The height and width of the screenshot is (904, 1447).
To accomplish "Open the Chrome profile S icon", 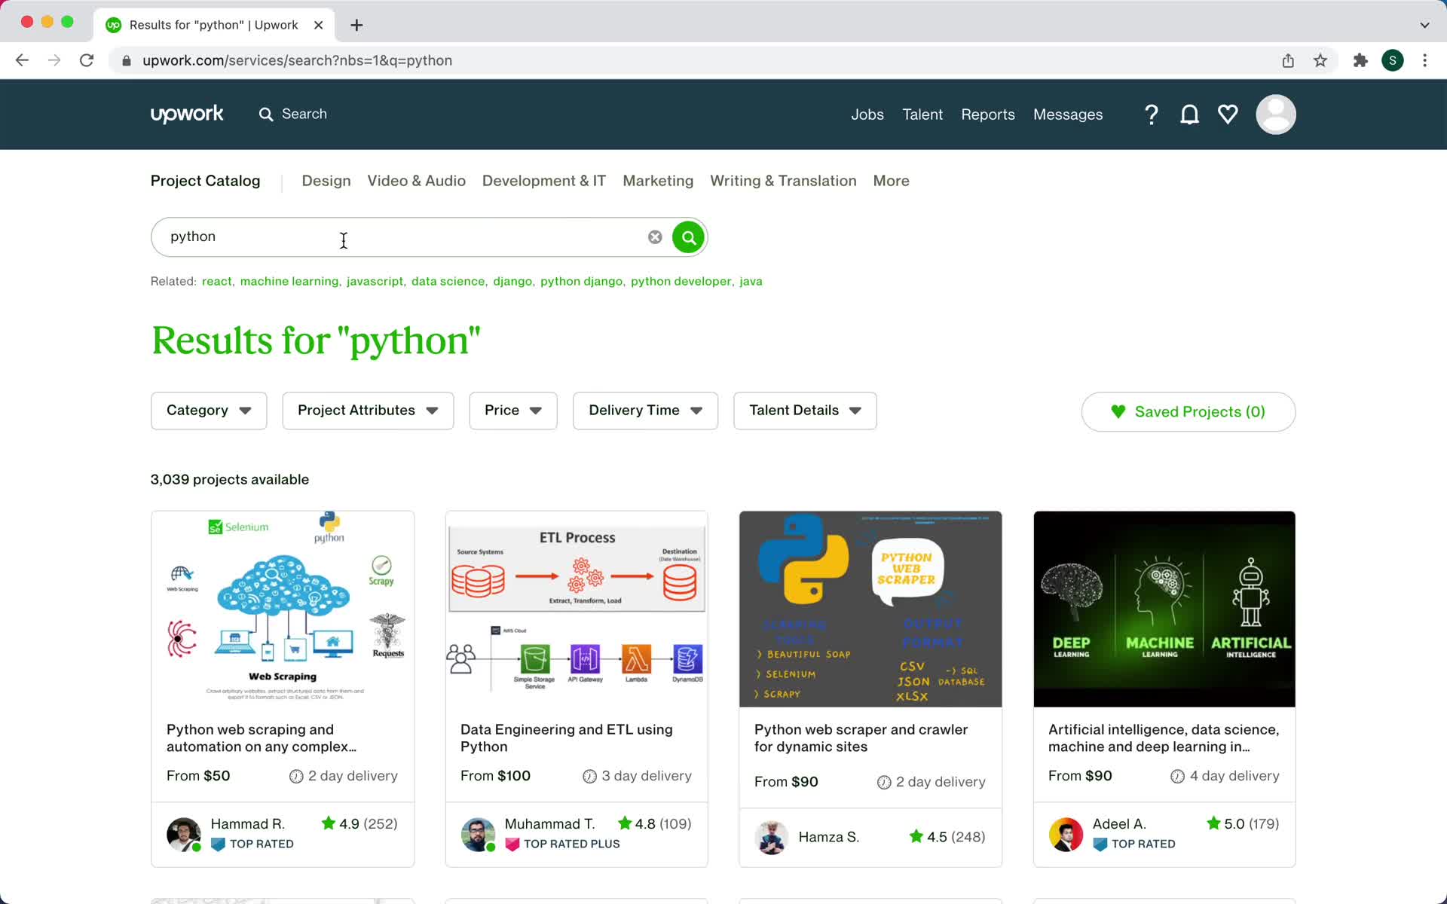I will 1393,60.
